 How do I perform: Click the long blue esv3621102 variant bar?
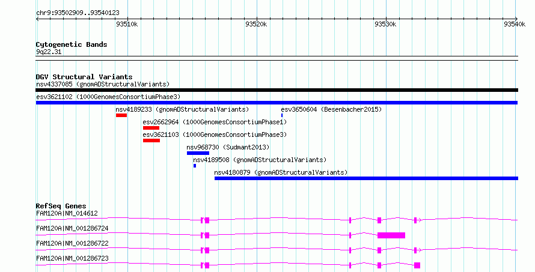(x=277, y=103)
